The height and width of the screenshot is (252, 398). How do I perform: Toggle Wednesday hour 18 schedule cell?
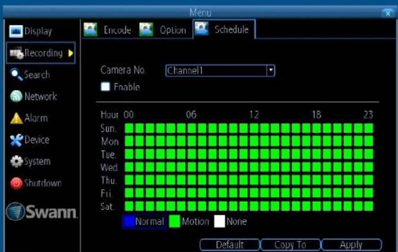pos(317,167)
